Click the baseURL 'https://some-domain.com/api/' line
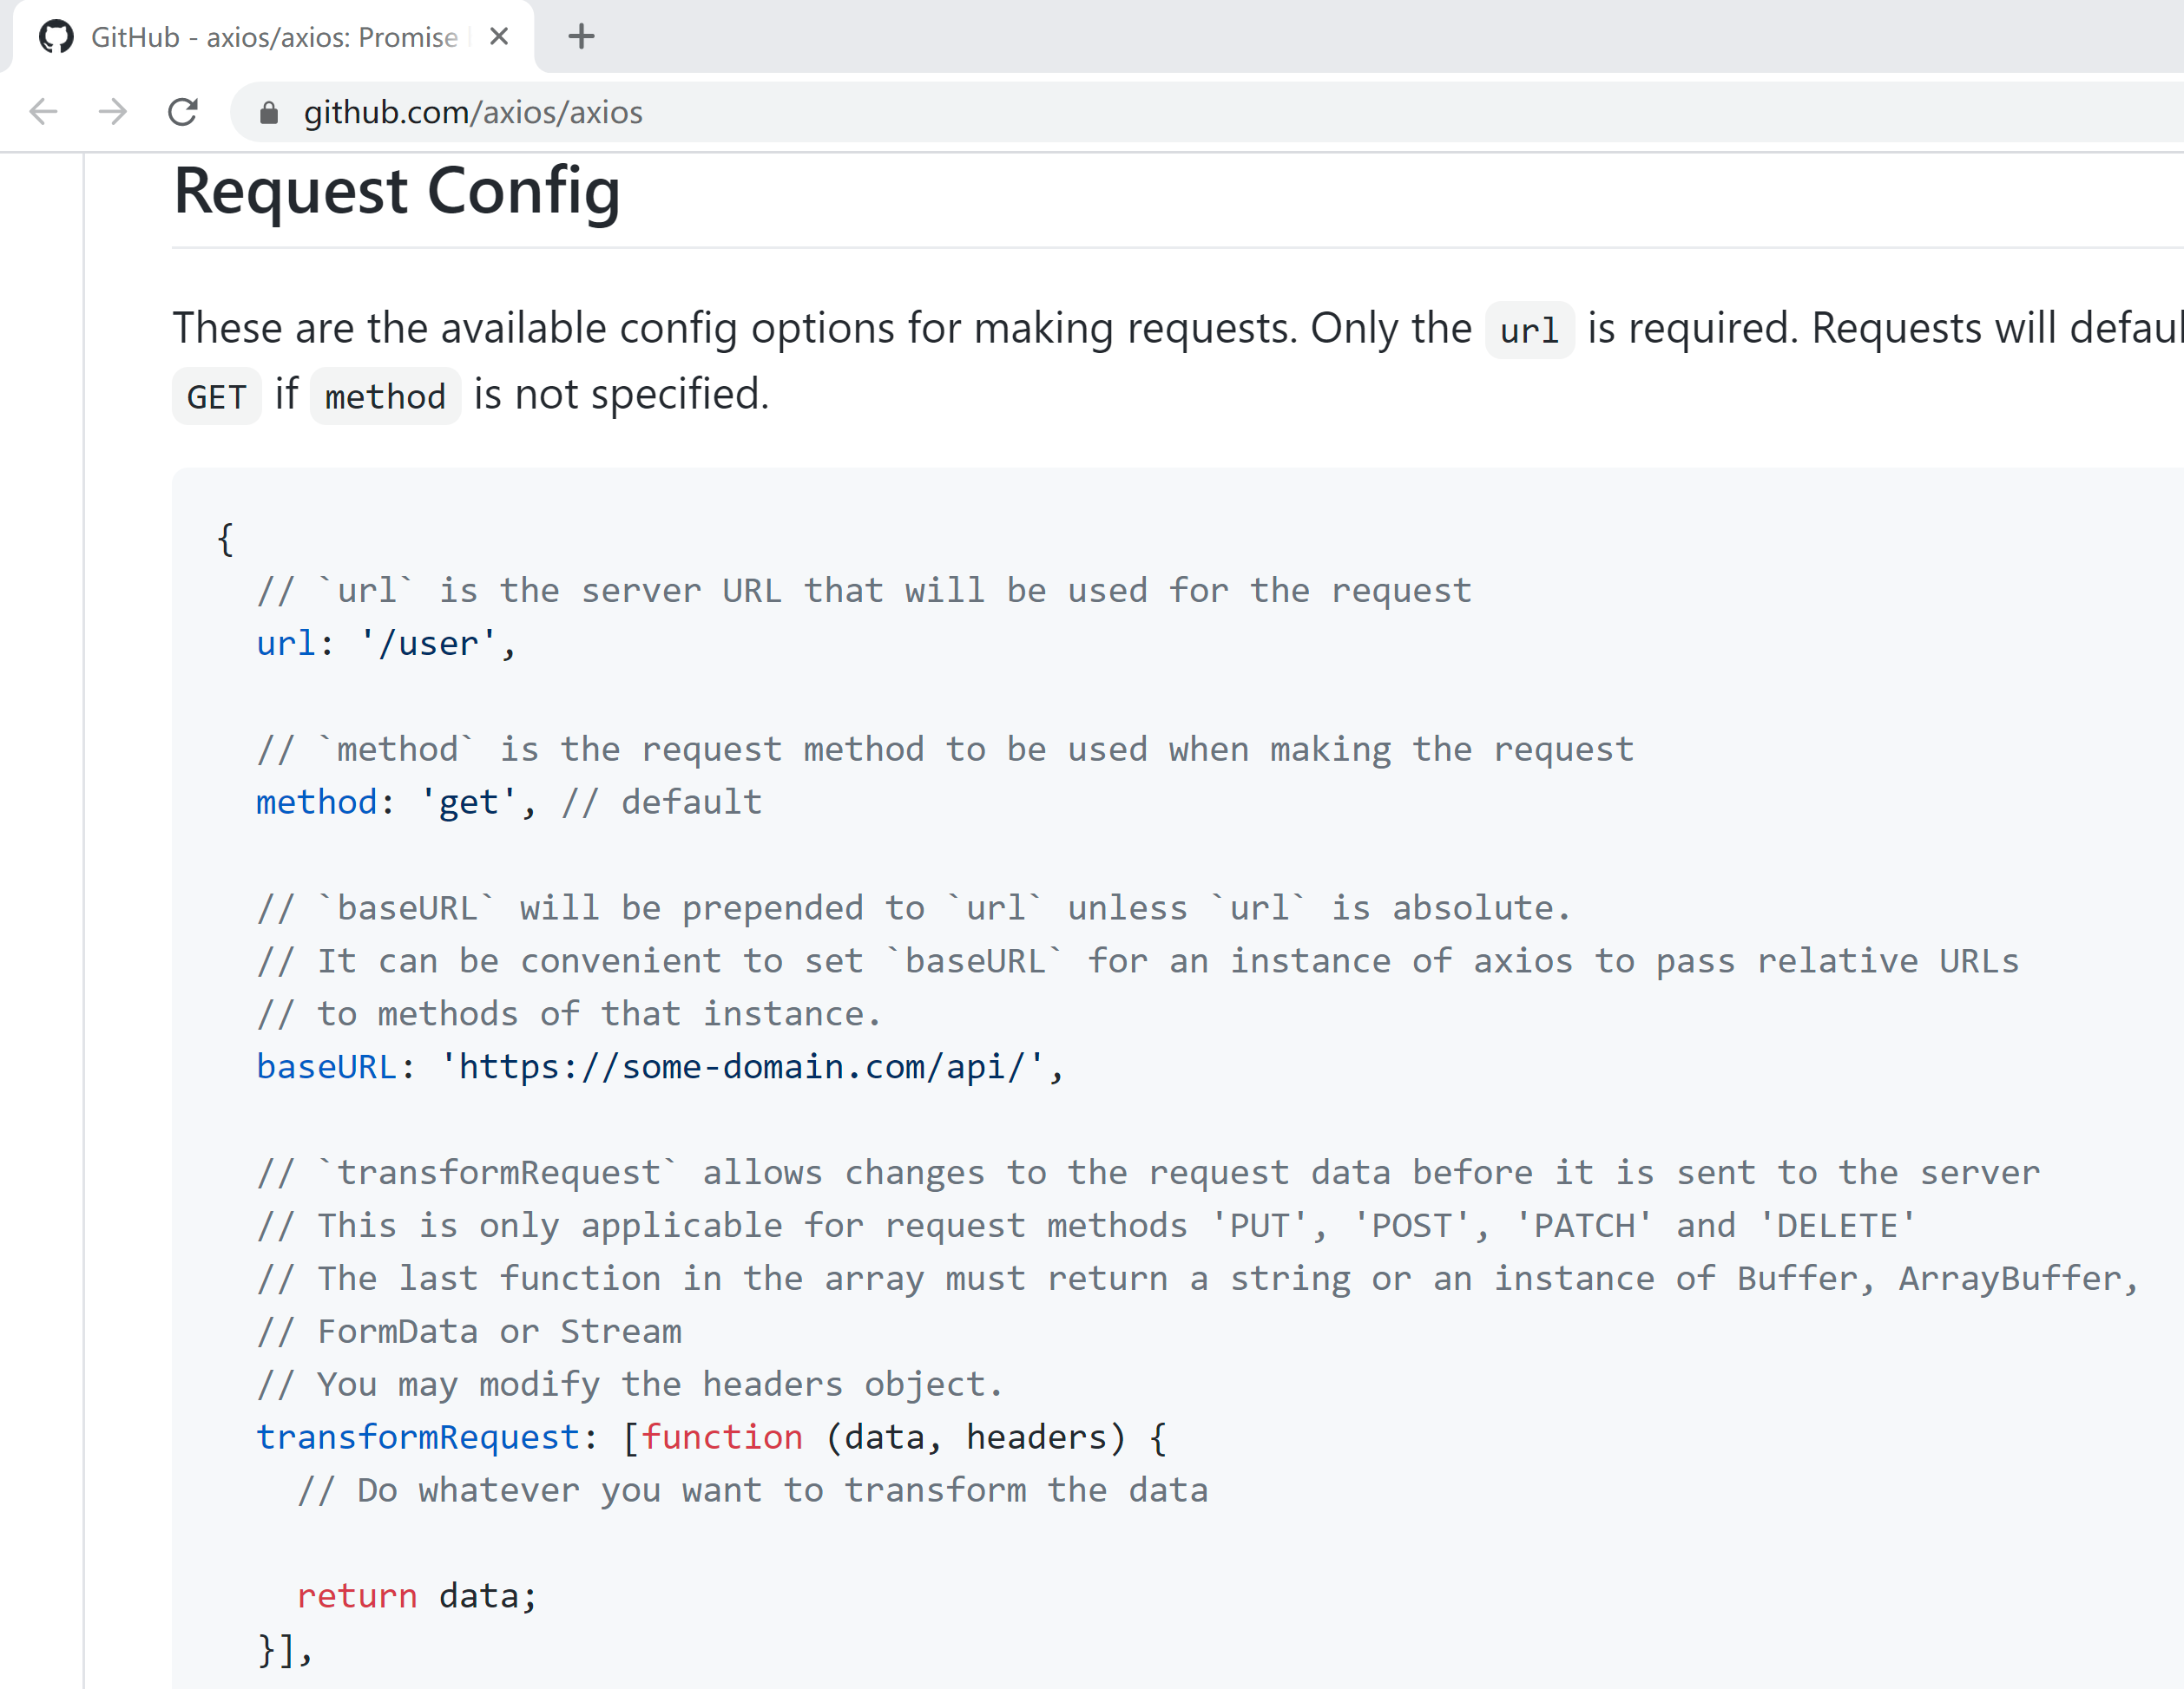 [660, 1066]
